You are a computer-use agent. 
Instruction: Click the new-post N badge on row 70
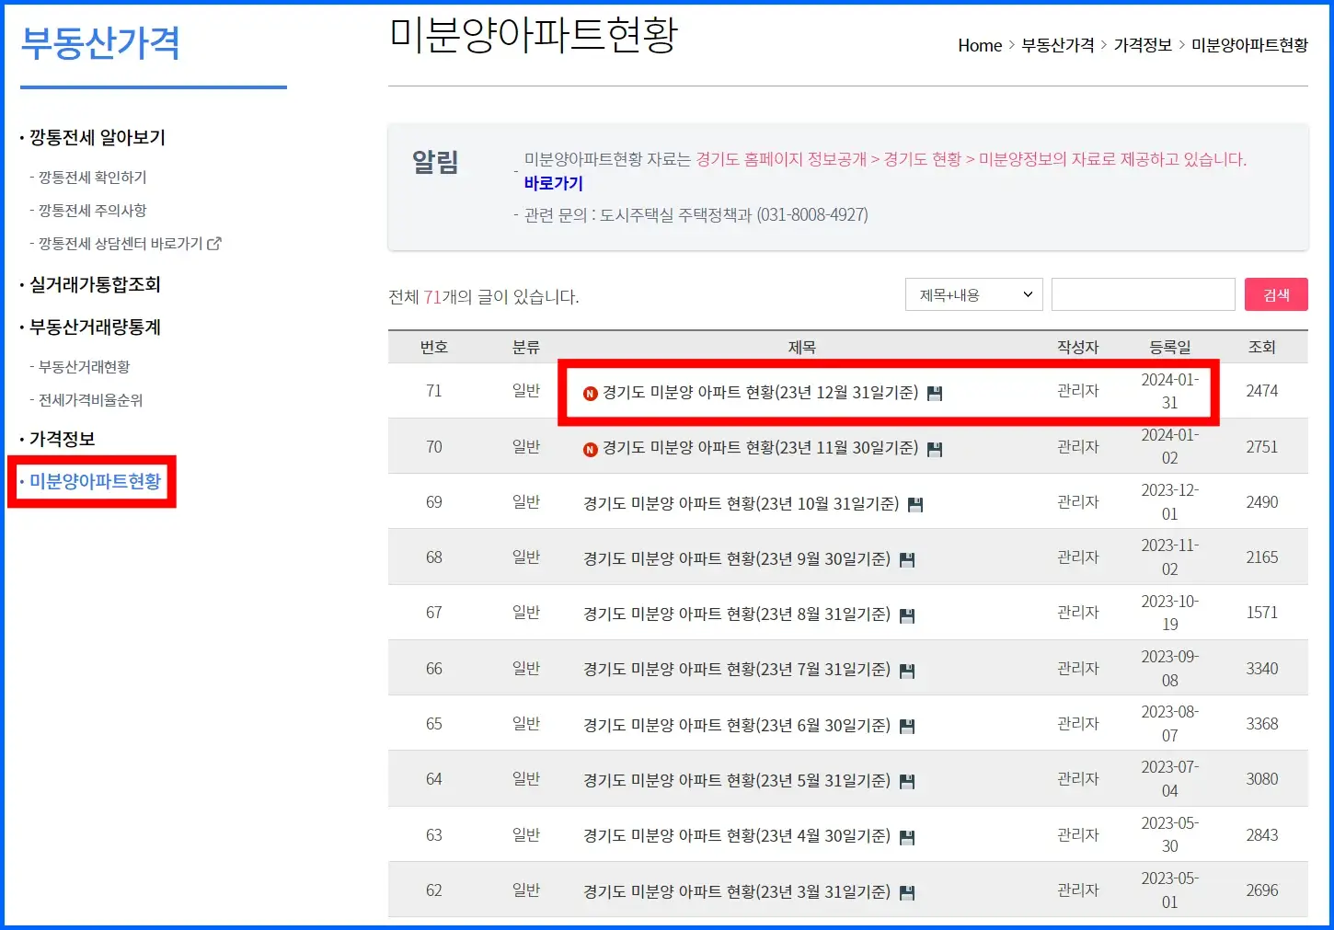coord(591,450)
